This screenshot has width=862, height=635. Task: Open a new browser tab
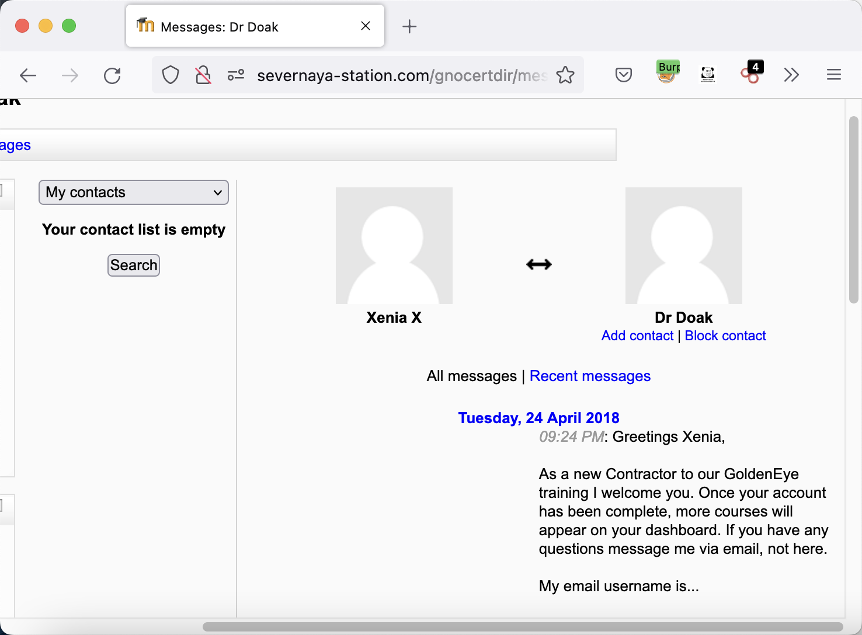(x=409, y=27)
